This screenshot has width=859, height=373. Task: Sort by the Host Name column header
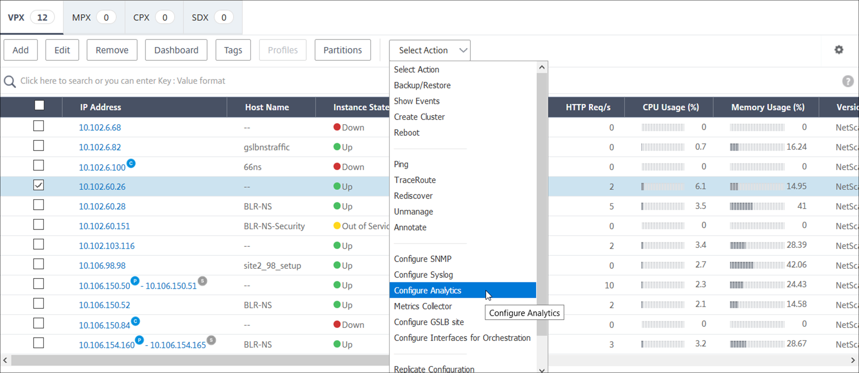(x=267, y=107)
